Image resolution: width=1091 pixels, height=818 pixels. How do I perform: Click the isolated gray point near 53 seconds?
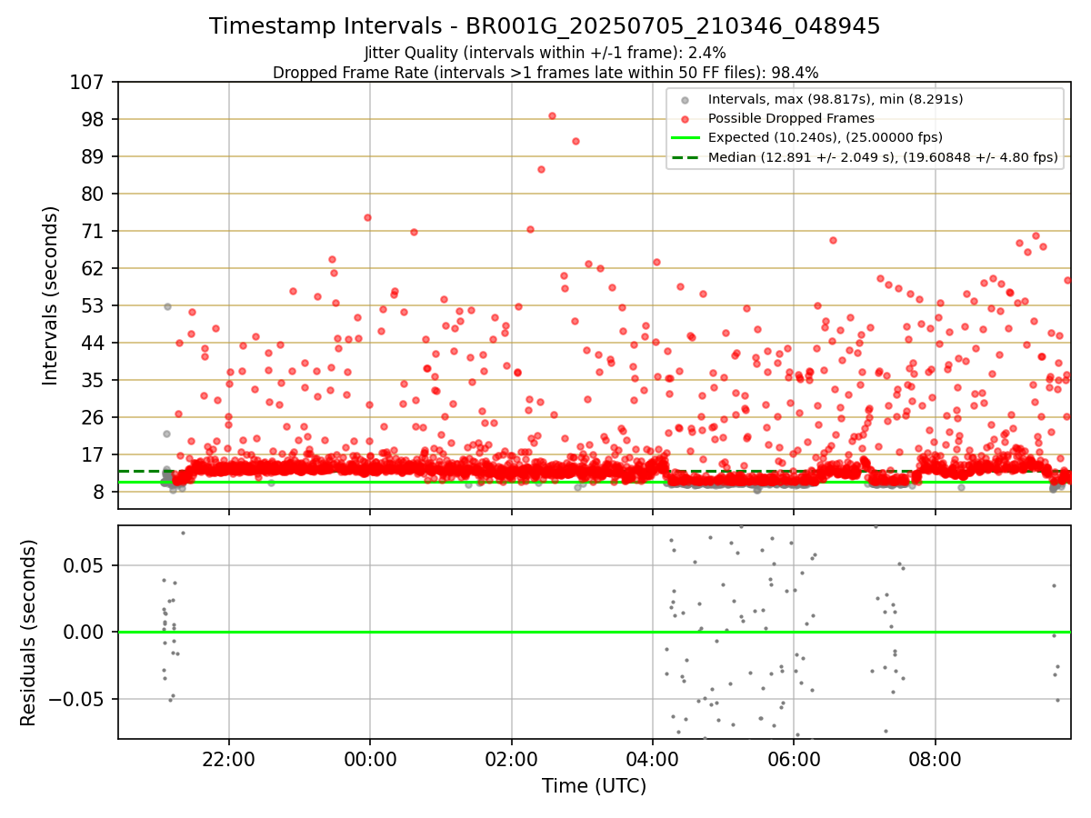point(167,306)
